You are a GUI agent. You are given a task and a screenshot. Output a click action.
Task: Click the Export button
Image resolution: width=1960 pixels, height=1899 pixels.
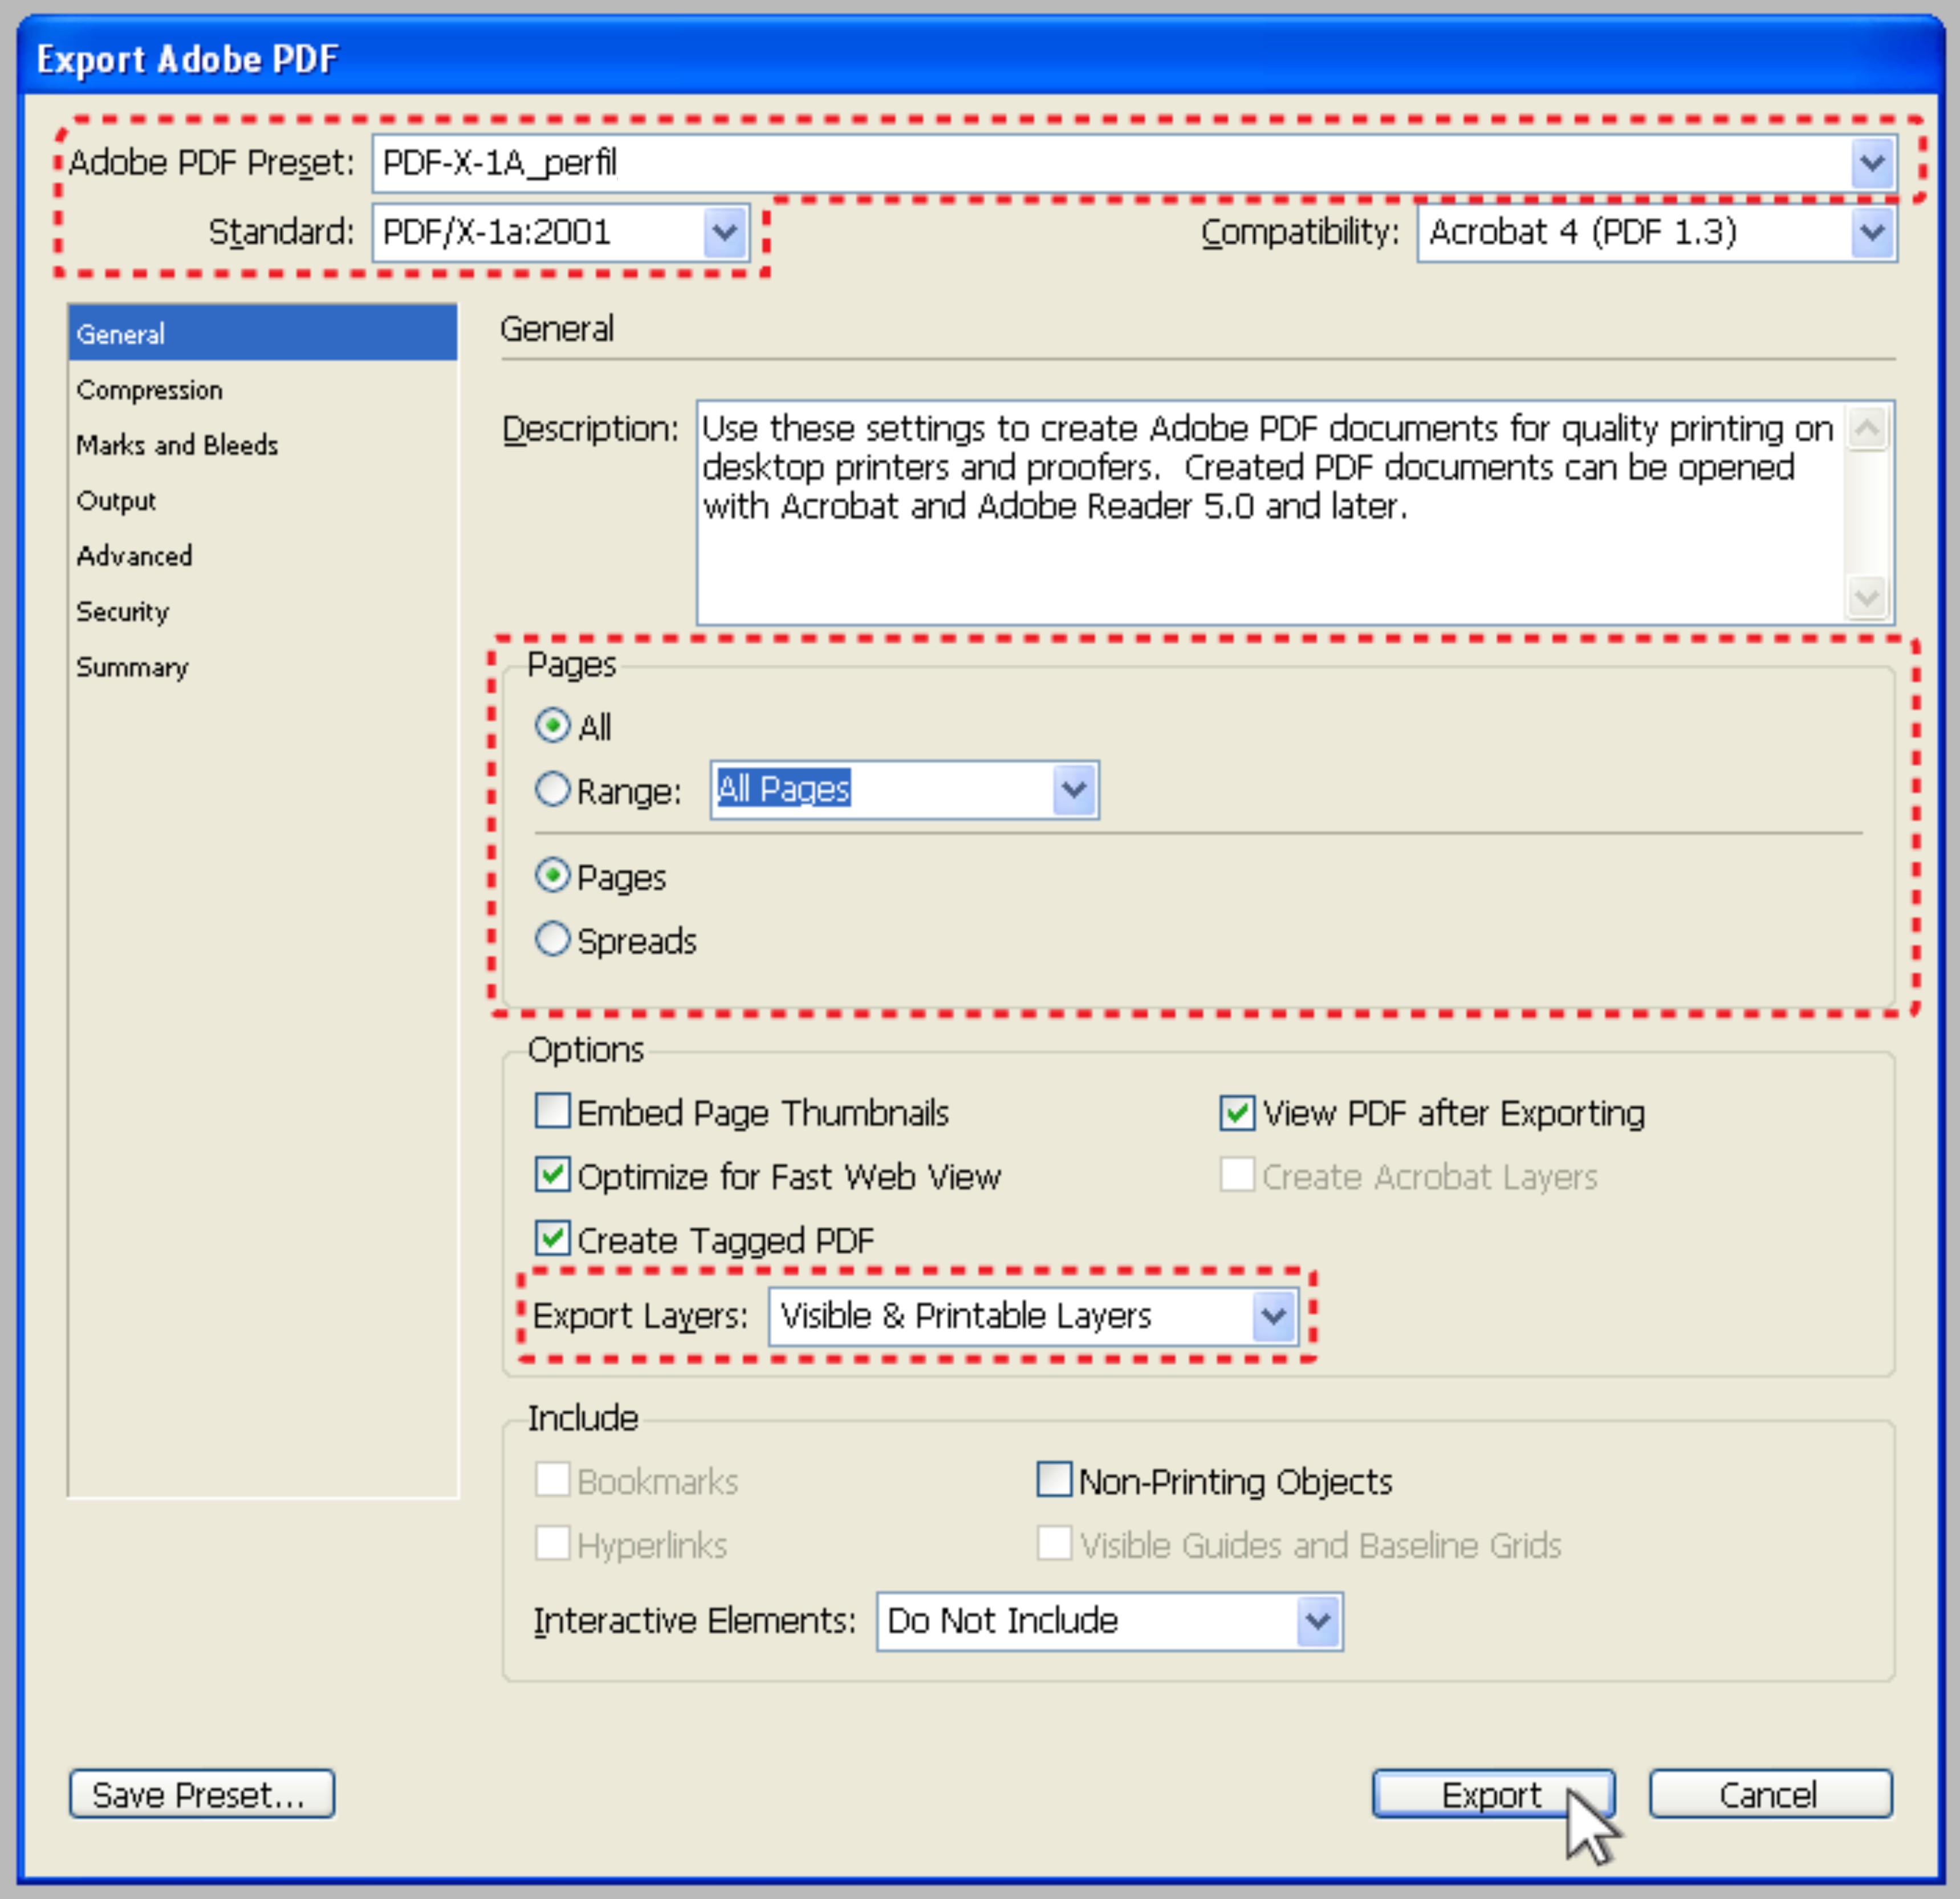(1492, 1795)
